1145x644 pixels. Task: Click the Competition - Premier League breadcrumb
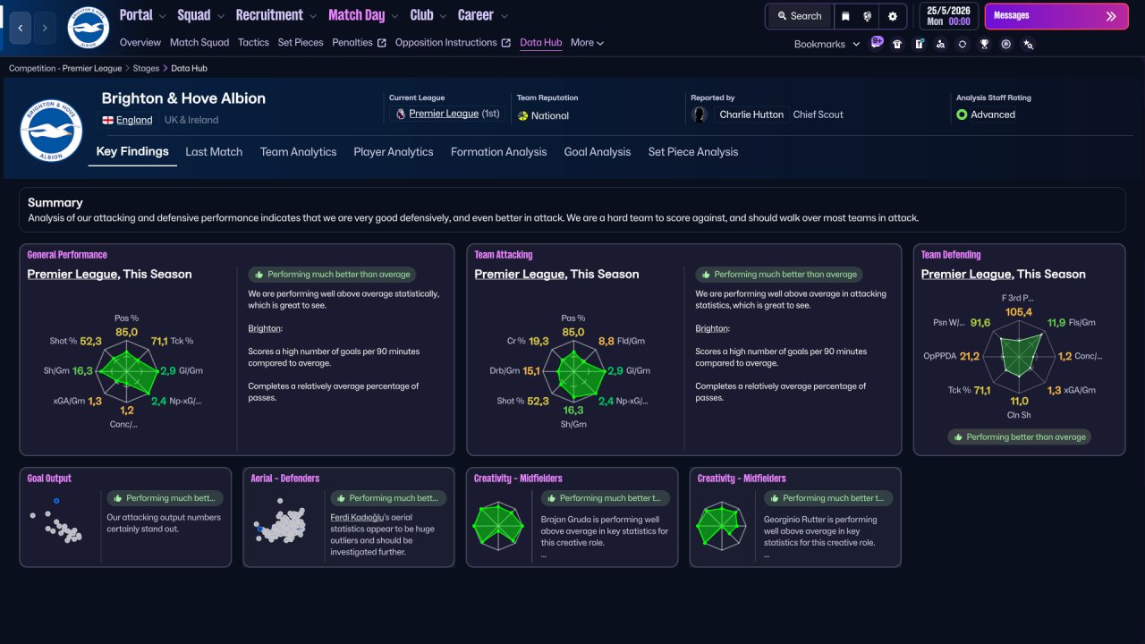66,68
